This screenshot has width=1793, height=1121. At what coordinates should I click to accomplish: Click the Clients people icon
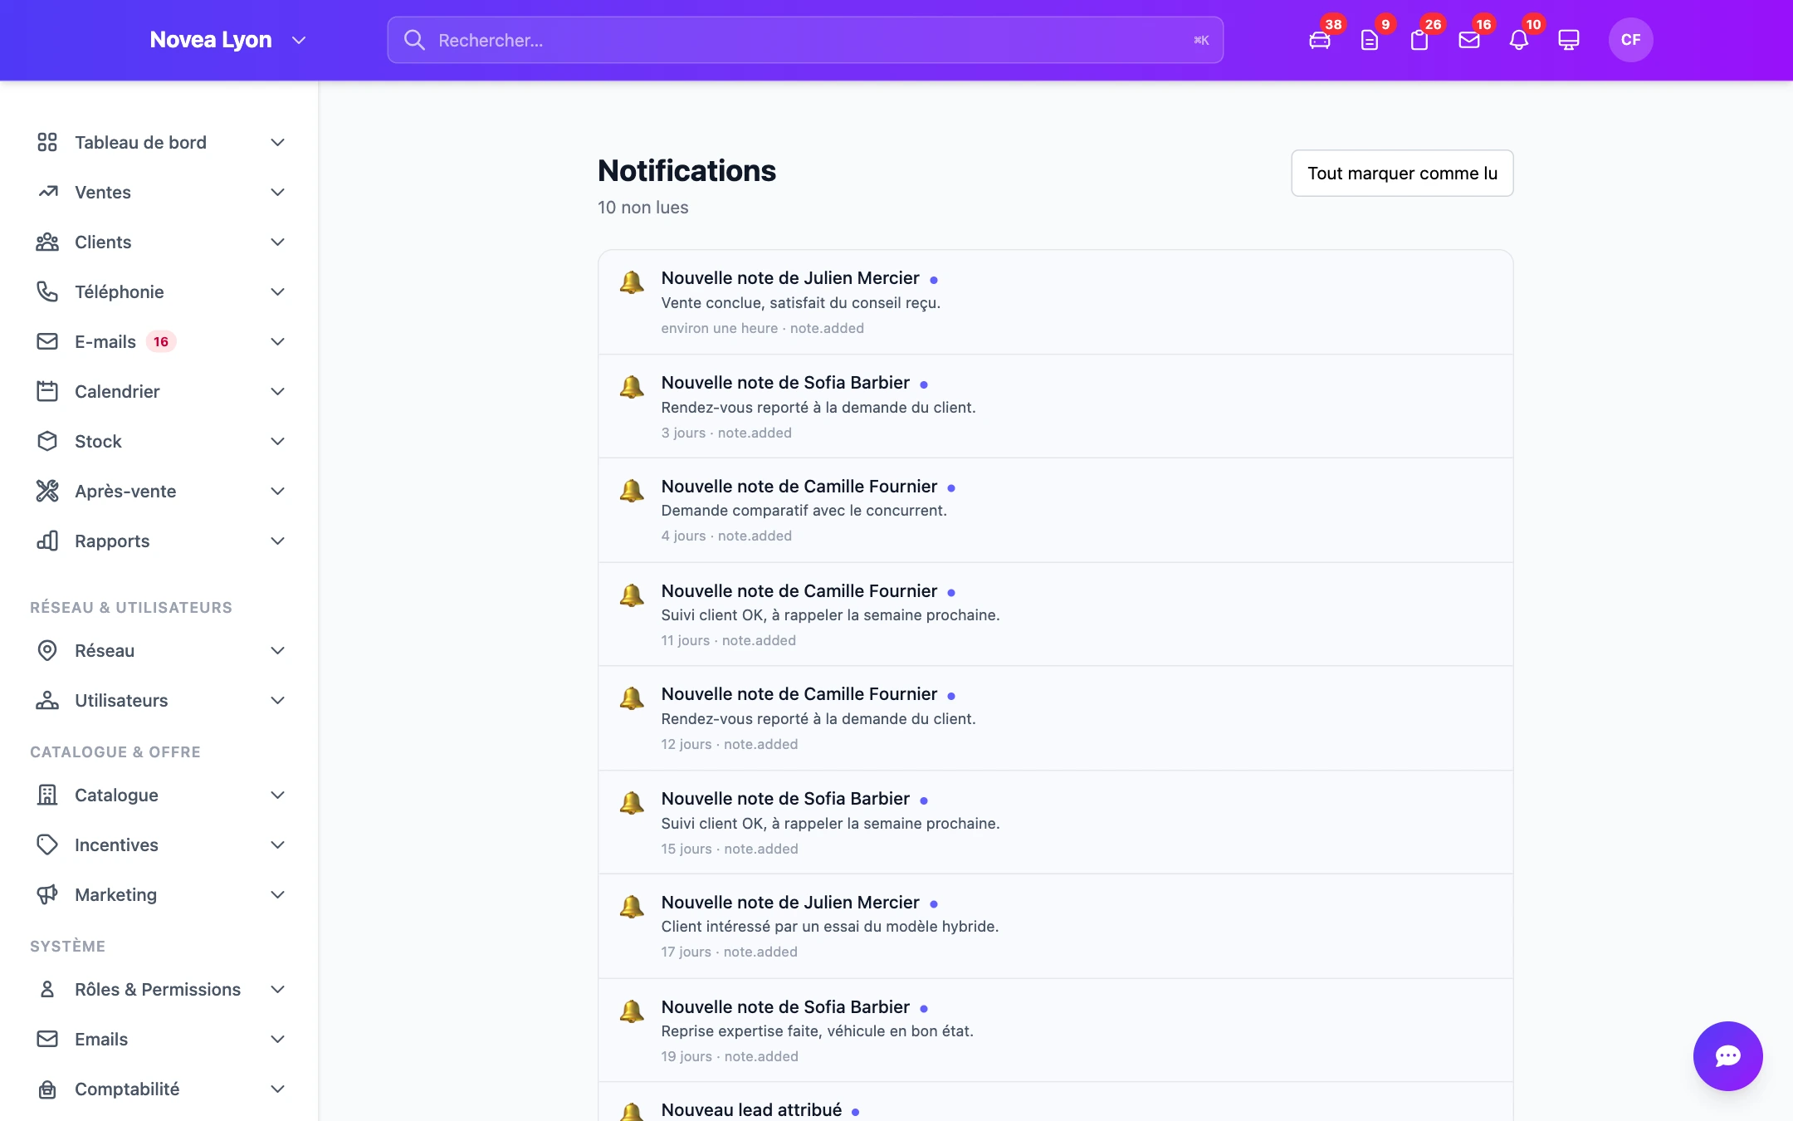click(x=47, y=242)
